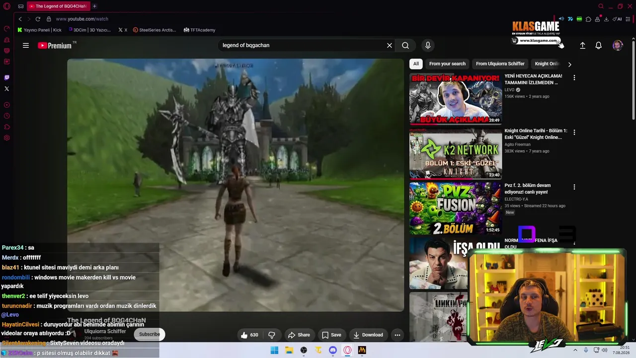Open options for Pvz f. 2. bölüm video
The image size is (636, 358).
[574, 187]
